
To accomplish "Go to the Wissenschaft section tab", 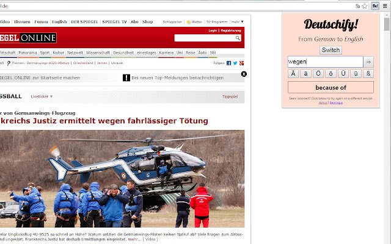I will point(98,52).
